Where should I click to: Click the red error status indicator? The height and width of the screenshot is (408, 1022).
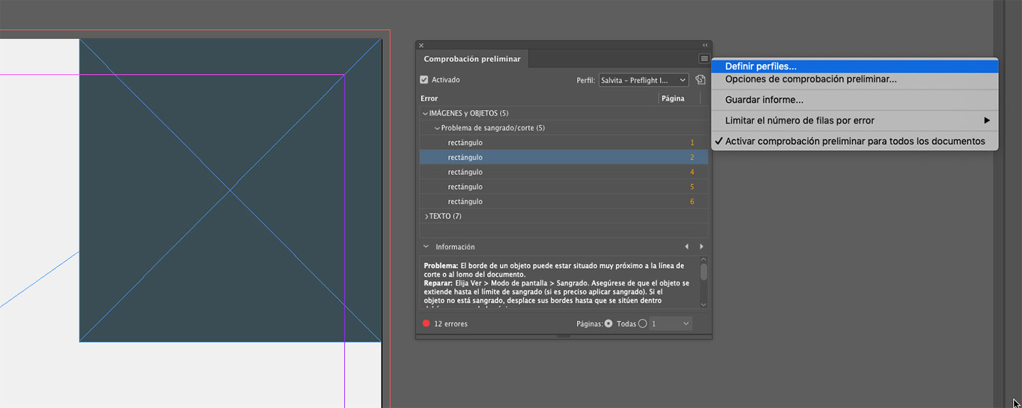[426, 324]
